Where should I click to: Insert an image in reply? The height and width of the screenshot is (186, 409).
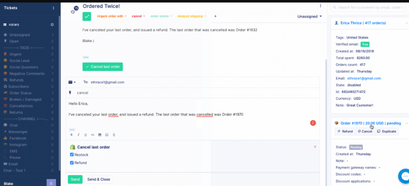point(99,135)
